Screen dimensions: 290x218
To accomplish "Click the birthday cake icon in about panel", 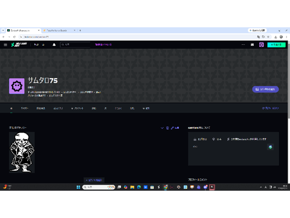I will (195, 139).
